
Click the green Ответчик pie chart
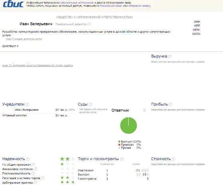point(128,125)
